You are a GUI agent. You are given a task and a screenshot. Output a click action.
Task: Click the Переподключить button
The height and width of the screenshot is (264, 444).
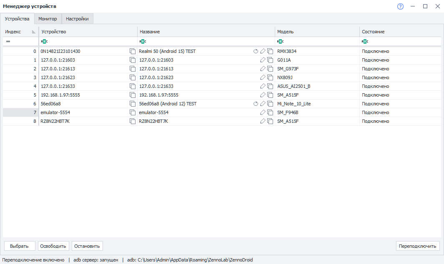[417, 246]
